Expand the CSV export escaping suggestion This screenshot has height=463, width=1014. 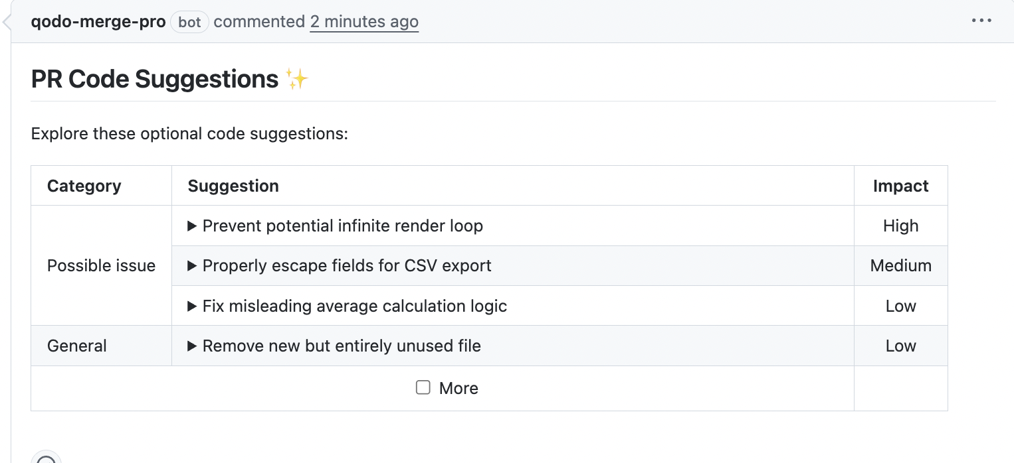point(346,265)
